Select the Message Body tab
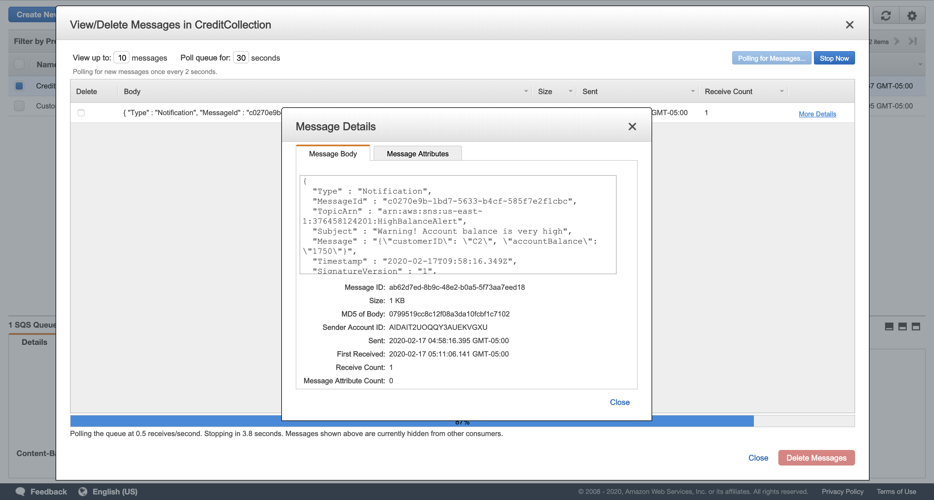 (333, 154)
